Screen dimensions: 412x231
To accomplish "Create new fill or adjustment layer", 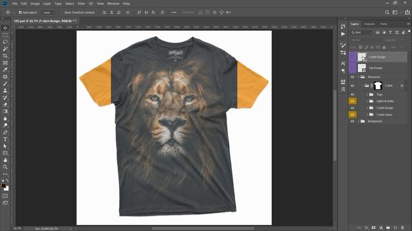I will tap(380, 228).
